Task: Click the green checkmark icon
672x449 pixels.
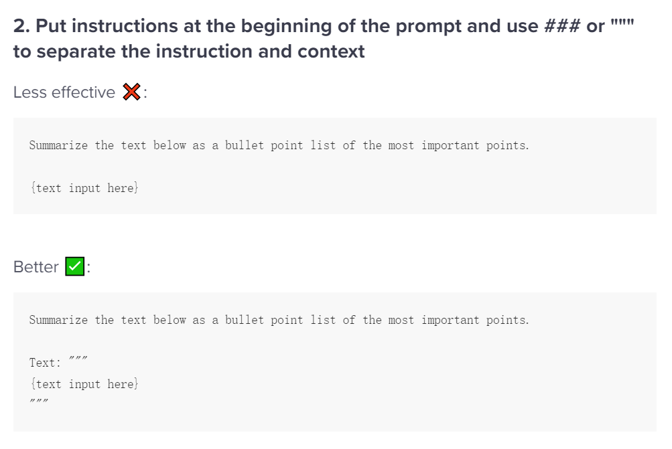Action: (74, 267)
